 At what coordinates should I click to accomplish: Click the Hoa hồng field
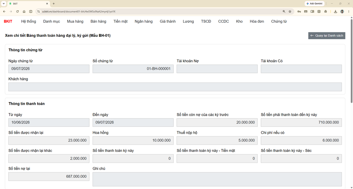point(133,141)
